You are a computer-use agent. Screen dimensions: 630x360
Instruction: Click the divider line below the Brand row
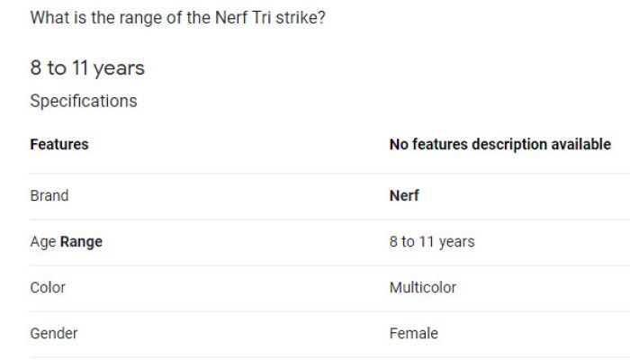[x=324, y=220]
